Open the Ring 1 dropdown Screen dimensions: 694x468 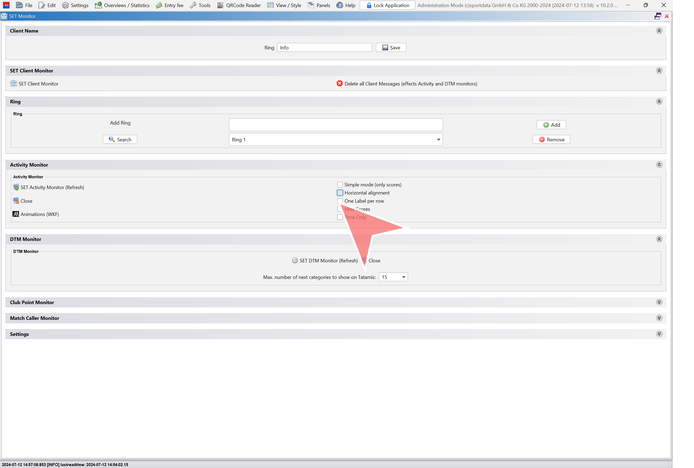coord(336,139)
